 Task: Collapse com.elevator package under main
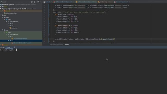pyautogui.click(x=6, y=21)
